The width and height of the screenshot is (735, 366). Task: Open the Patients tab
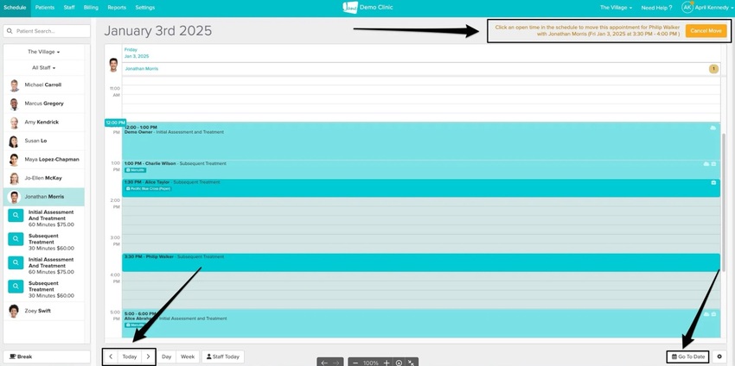click(x=45, y=8)
